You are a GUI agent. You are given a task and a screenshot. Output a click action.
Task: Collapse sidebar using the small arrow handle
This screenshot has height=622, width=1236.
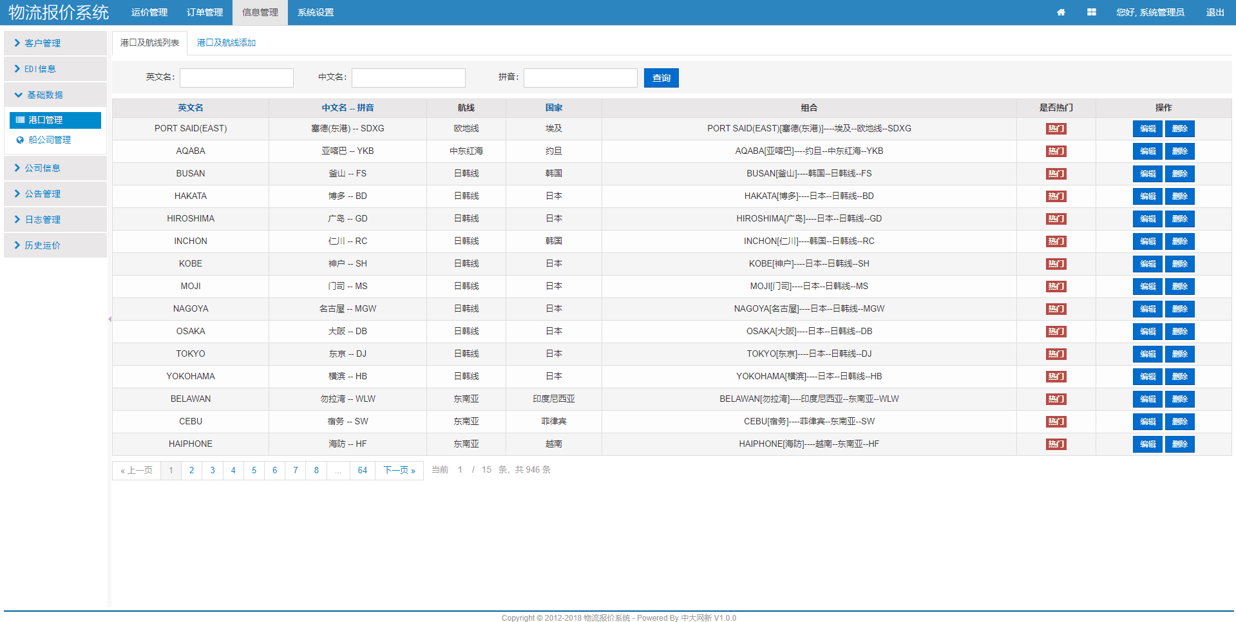click(109, 319)
